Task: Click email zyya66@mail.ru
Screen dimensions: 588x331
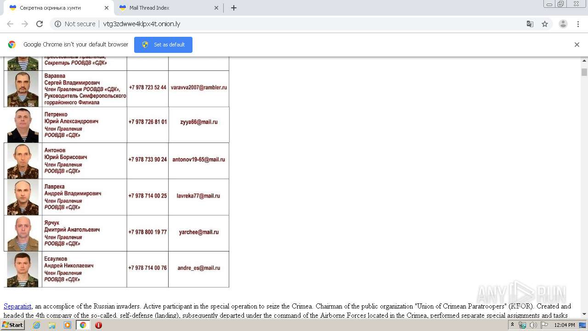Action: pos(199,122)
